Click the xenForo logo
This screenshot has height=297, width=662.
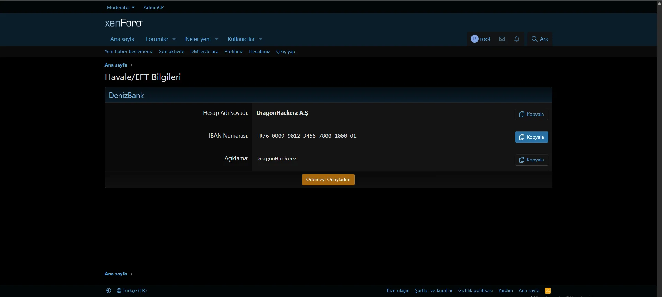pos(123,23)
